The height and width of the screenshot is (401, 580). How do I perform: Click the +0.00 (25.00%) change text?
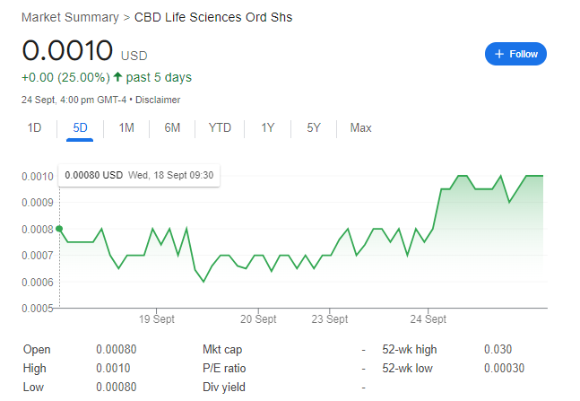click(65, 77)
